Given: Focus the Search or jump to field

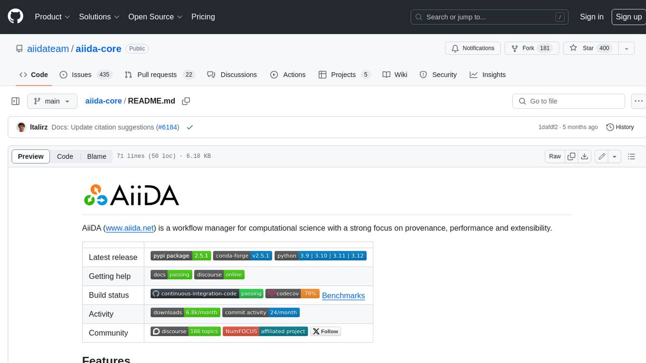Looking at the screenshot, I should click(490, 17).
